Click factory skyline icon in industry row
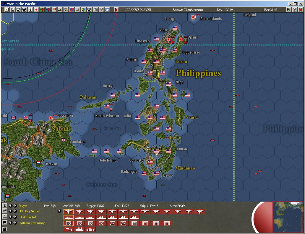Screen dimensions: 305x234 80,229
